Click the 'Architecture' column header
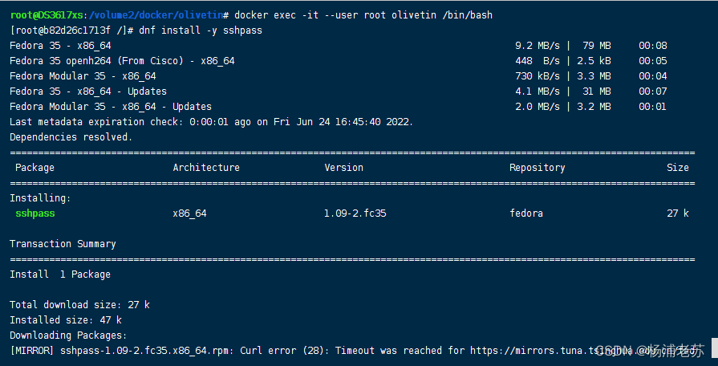The width and height of the screenshot is (718, 366). tap(206, 168)
